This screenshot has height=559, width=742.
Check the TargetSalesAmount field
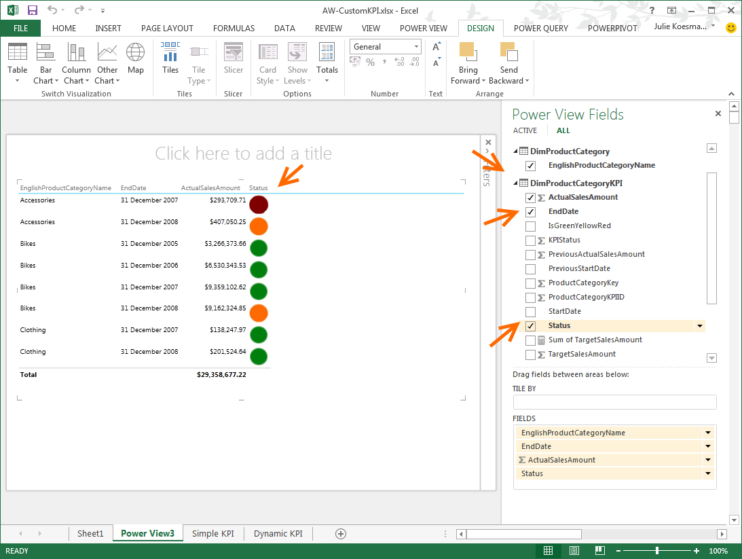(x=530, y=355)
